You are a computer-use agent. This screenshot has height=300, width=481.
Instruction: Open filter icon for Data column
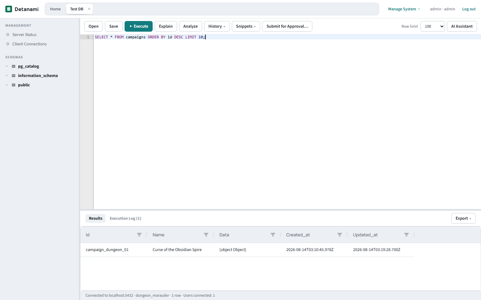273,235
